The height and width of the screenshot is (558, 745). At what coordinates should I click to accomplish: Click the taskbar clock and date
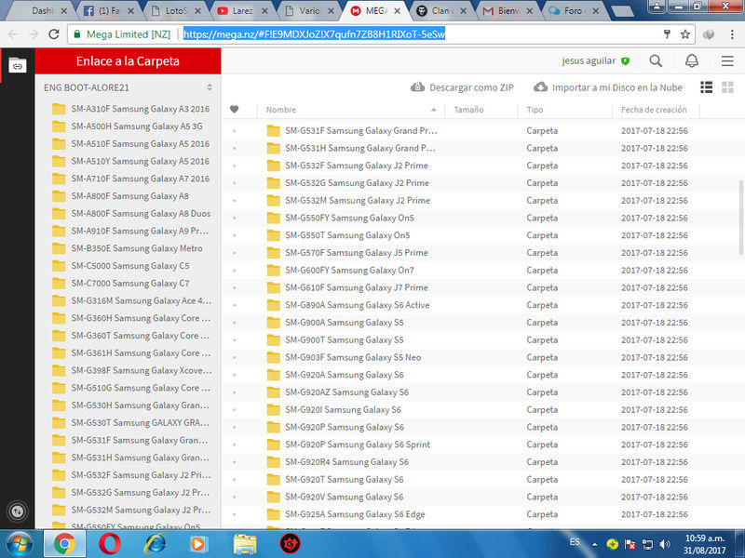(x=704, y=544)
